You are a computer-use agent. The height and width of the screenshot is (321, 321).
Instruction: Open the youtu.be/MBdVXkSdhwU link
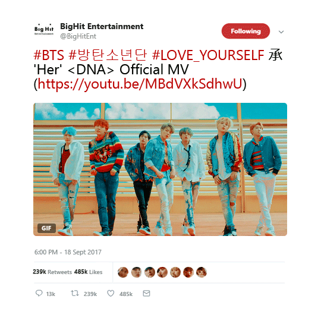pos(140,84)
